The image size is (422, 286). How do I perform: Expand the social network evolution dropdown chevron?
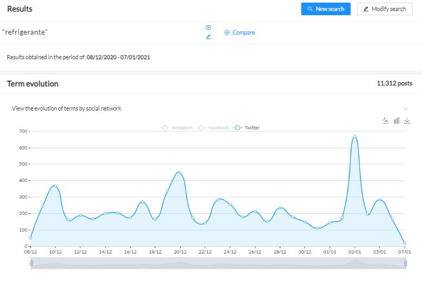[x=406, y=108]
